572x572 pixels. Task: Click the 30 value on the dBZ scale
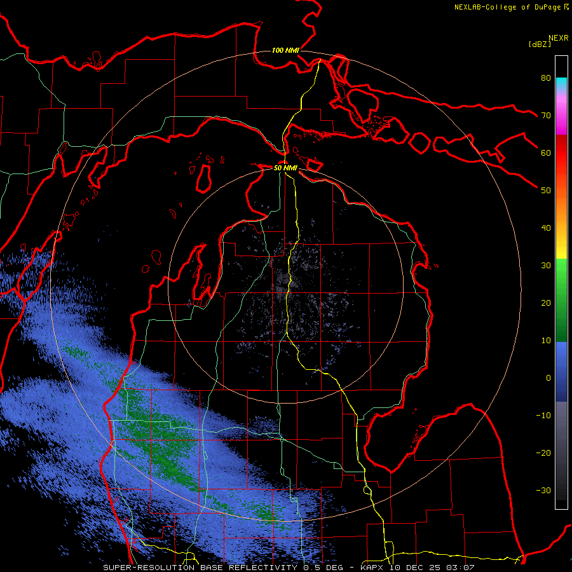[546, 266]
